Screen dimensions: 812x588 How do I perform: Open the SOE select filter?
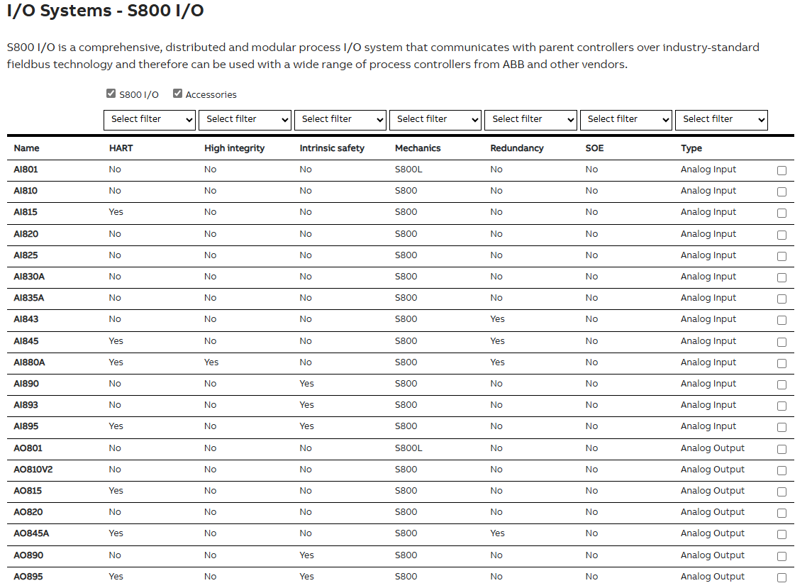tap(626, 120)
